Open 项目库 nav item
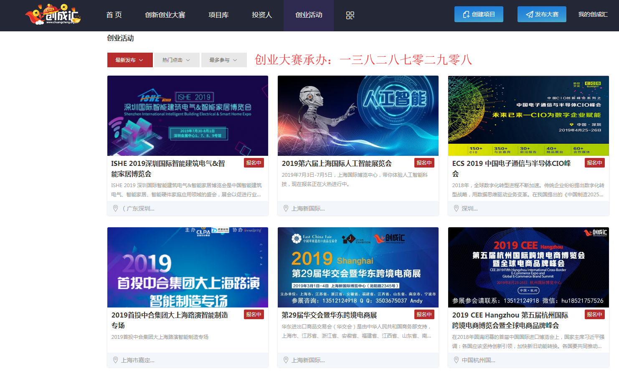 pyautogui.click(x=218, y=15)
